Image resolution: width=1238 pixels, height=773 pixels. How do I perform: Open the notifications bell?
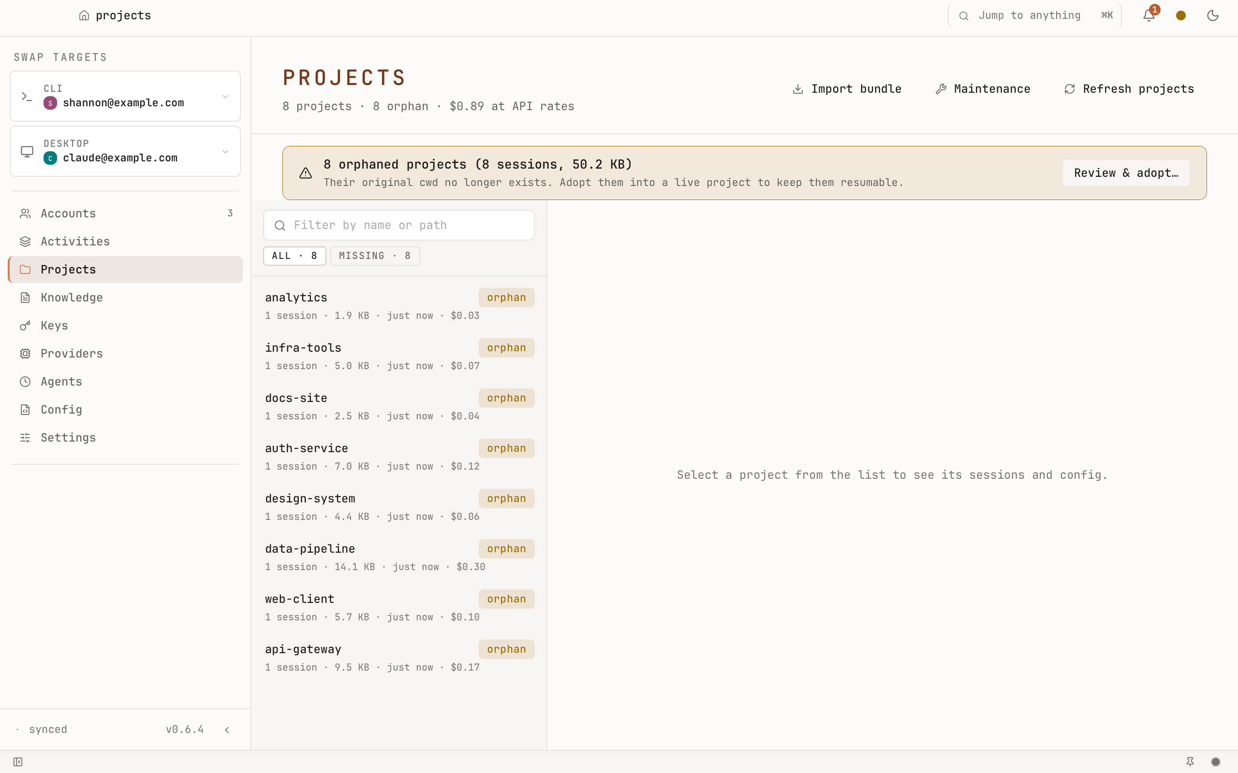1149,15
